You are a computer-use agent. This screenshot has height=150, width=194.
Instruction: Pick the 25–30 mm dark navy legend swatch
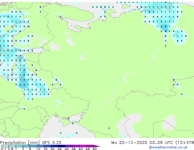pos(62,146)
